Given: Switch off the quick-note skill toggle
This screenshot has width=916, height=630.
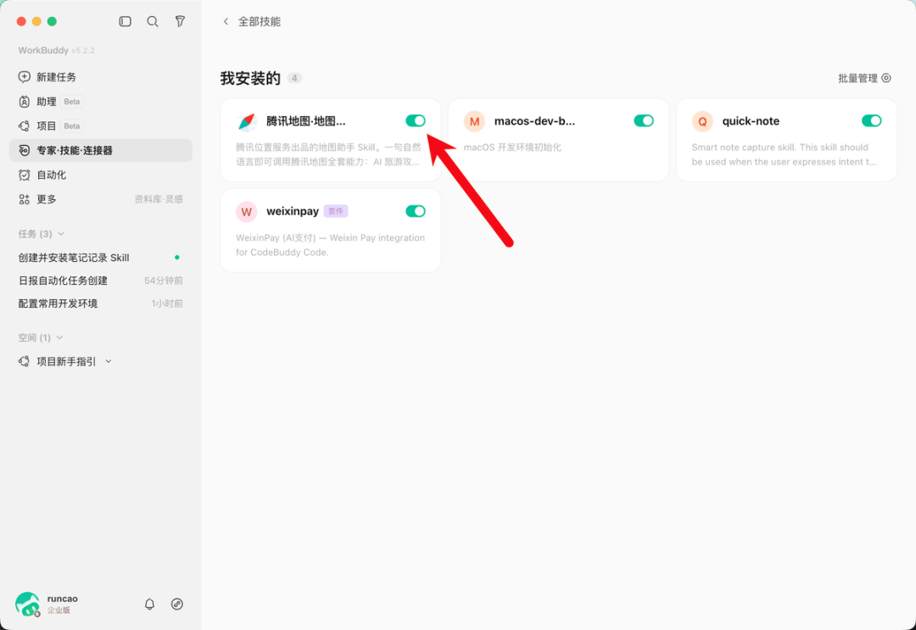Looking at the screenshot, I should 871,121.
